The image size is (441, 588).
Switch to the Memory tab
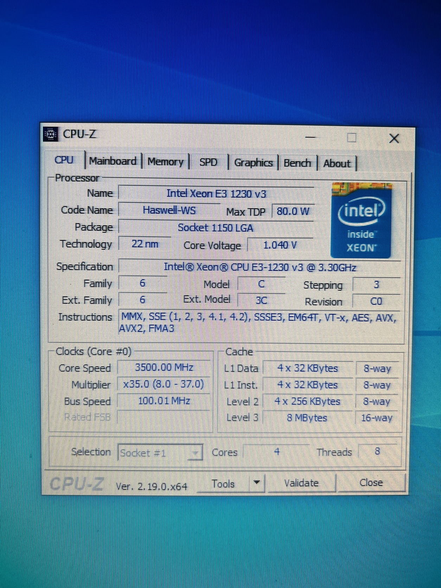[x=165, y=162]
